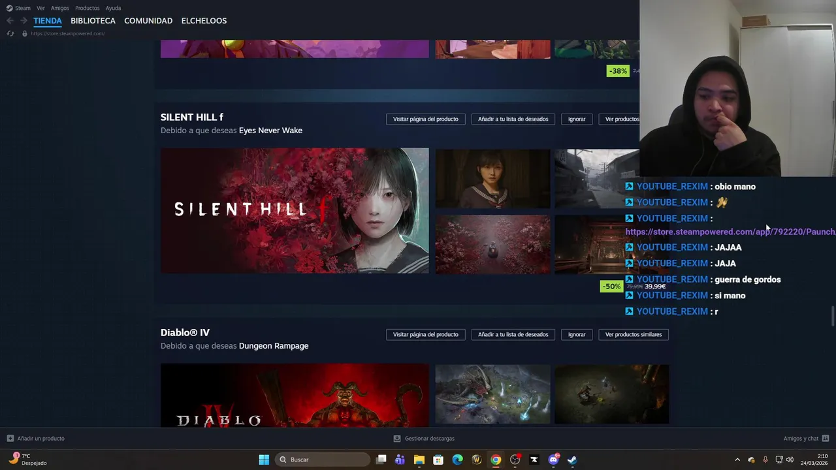The width and height of the screenshot is (836, 470).
Task: Click the -50% discount badge
Action: [611, 287]
